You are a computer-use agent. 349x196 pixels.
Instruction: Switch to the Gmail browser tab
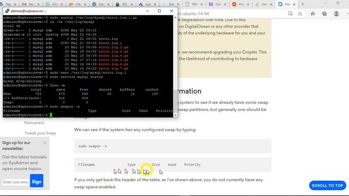pos(28,4)
